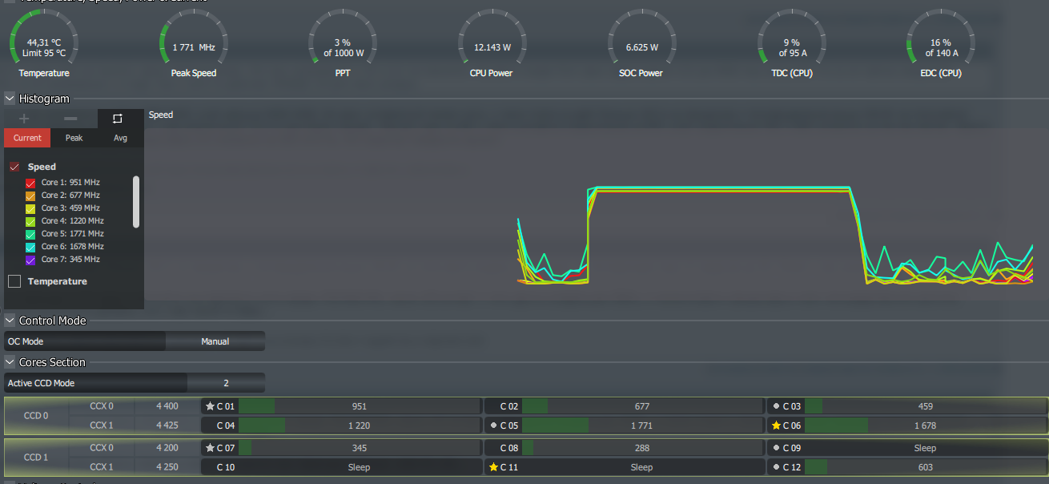Screen dimensions: 1049x484
Task: Click the C 10 Sleep status bar
Action: pos(359,467)
